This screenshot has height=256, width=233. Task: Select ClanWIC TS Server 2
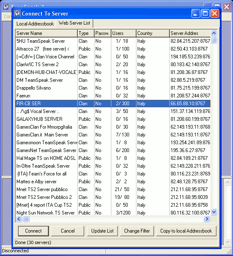click(x=113, y=65)
